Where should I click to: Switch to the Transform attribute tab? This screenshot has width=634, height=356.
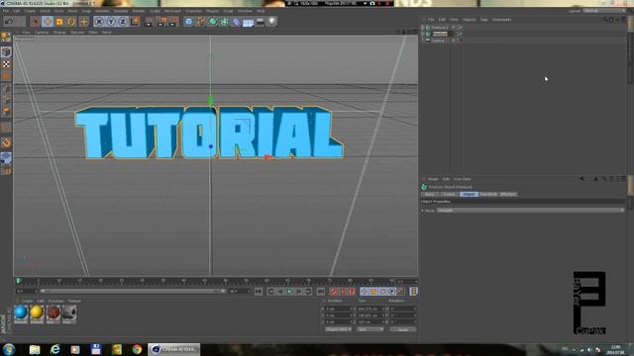[488, 194]
